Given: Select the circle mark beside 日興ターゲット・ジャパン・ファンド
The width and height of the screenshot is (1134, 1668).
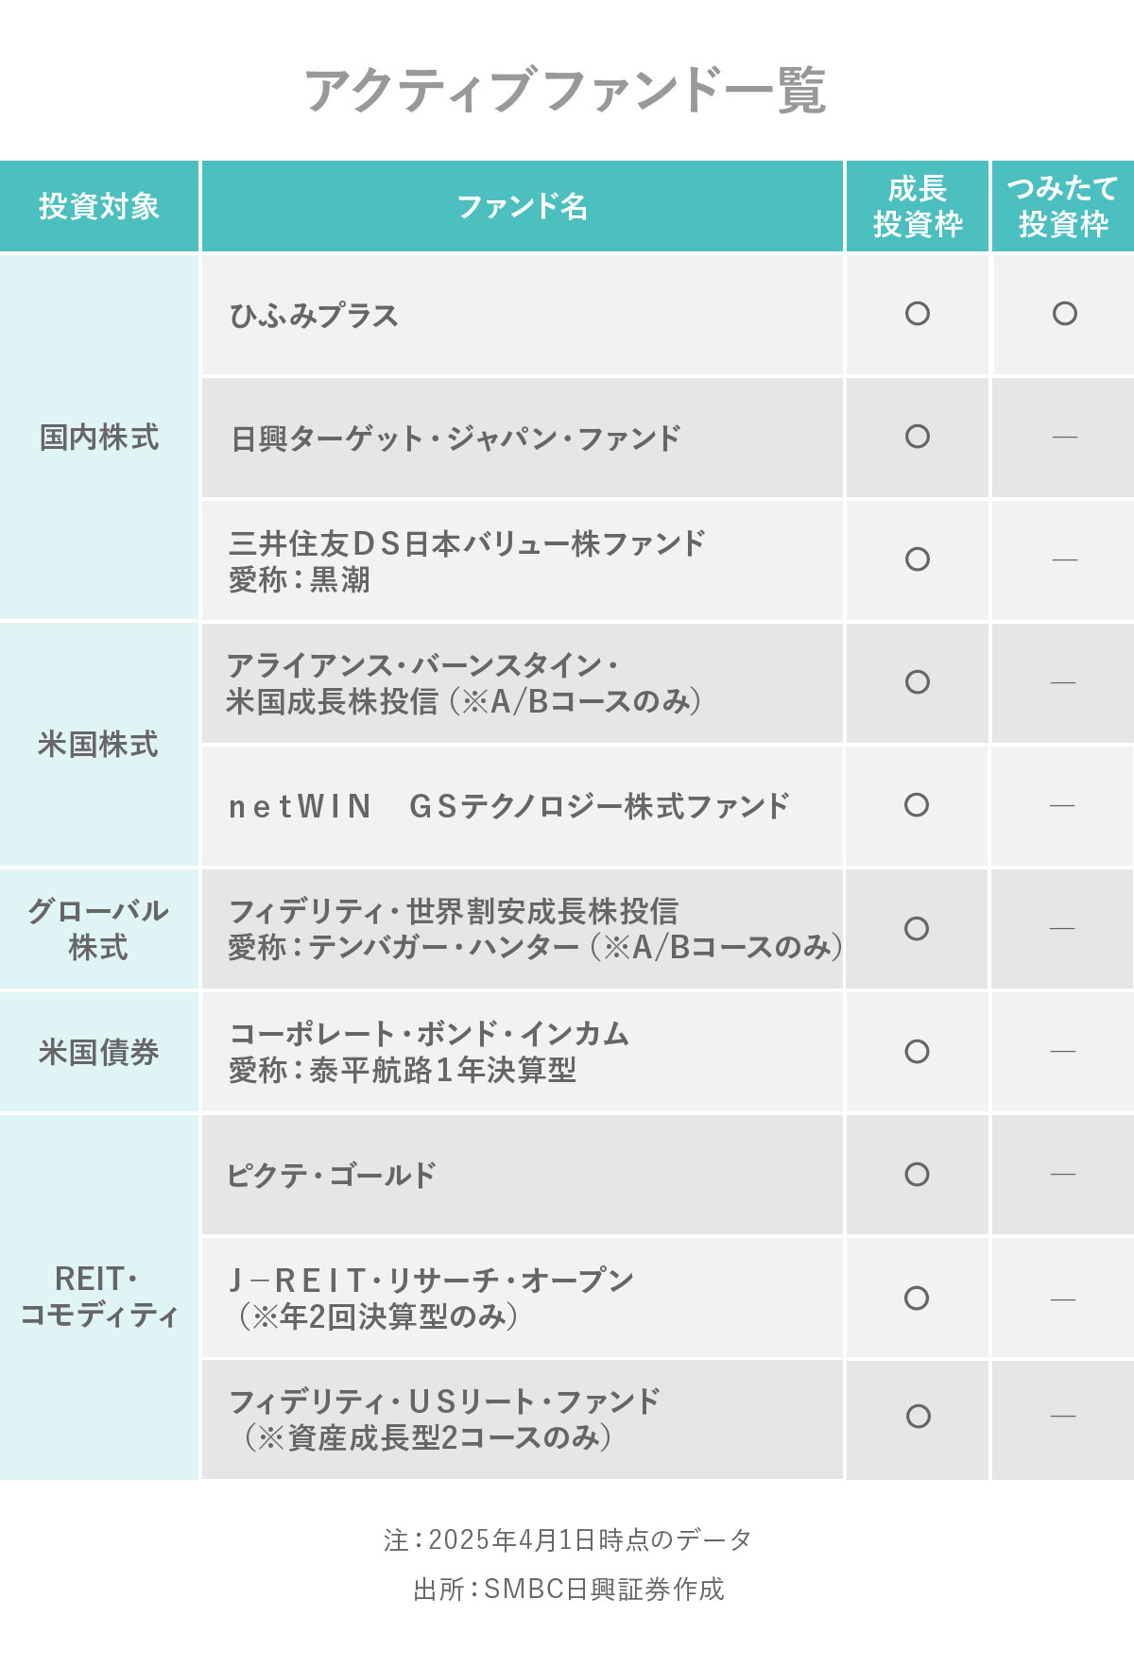Looking at the screenshot, I should [x=917, y=437].
